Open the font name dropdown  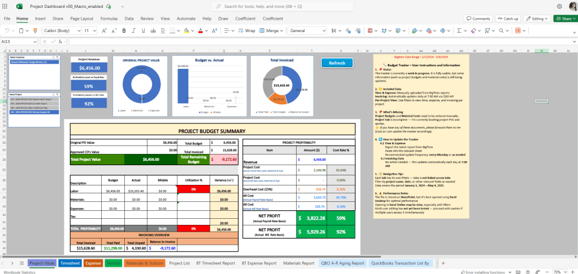click(79, 30)
